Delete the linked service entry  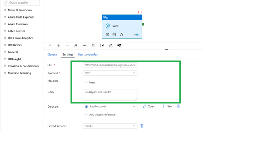coord(142,126)
